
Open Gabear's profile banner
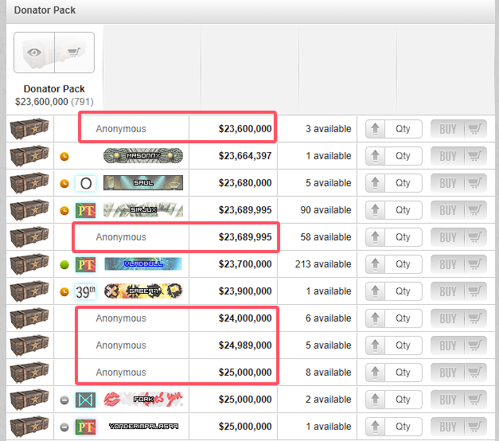(x=142, y=291)
